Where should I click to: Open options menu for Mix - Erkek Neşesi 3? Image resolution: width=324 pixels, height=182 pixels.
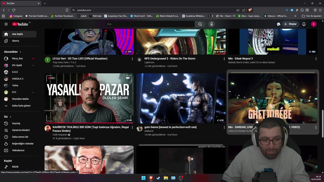[316, 59]
